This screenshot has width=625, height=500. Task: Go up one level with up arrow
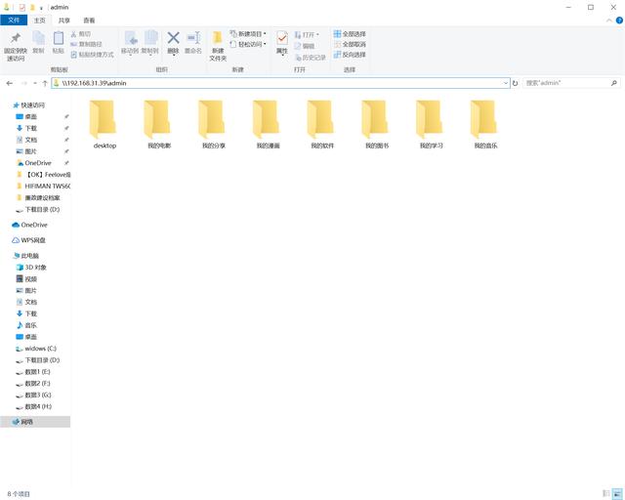coord(44,83)
